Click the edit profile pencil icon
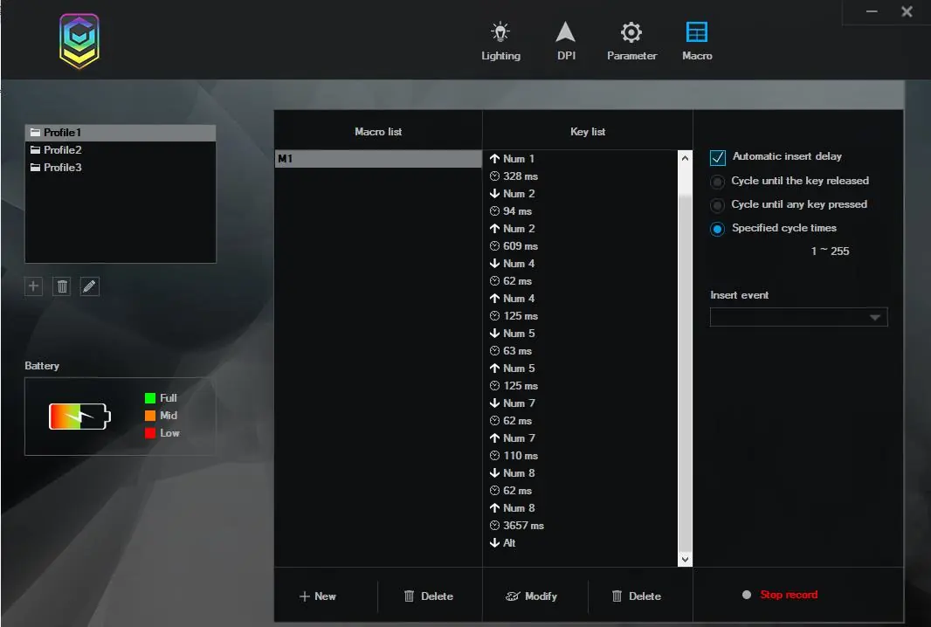The width and height of the screenshot is (931, 627). coord(90,286)
